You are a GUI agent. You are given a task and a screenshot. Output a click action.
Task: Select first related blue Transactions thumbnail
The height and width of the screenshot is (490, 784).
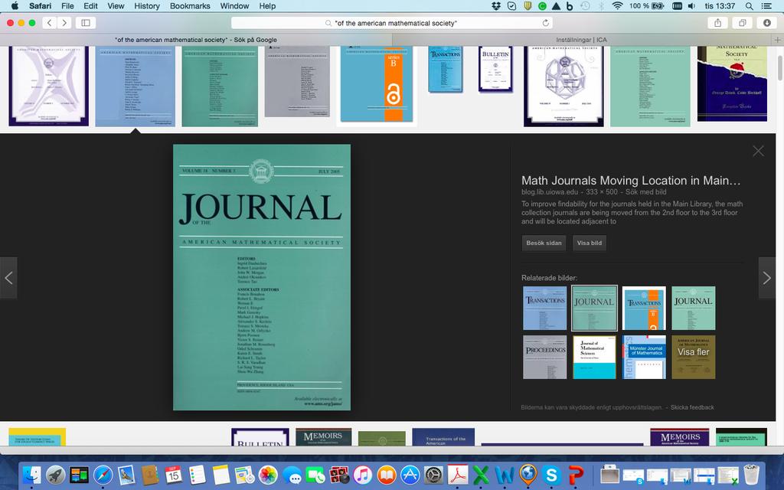point(544,308)
